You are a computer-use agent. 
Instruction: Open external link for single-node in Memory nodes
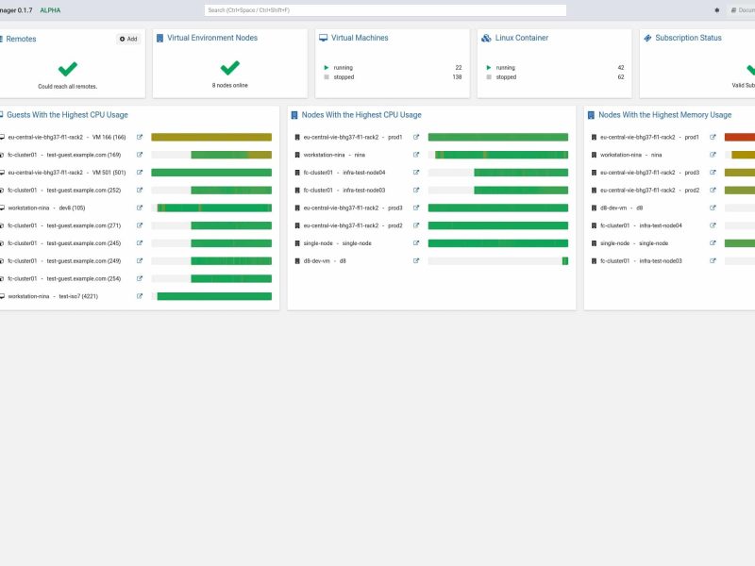tap(713, 243)
